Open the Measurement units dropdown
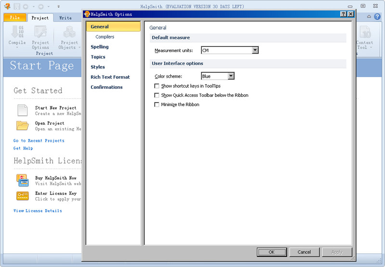The width and height of the screenshot is (385, 267). coord(255,50)
